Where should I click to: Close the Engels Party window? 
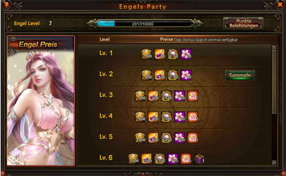(280, 5)
